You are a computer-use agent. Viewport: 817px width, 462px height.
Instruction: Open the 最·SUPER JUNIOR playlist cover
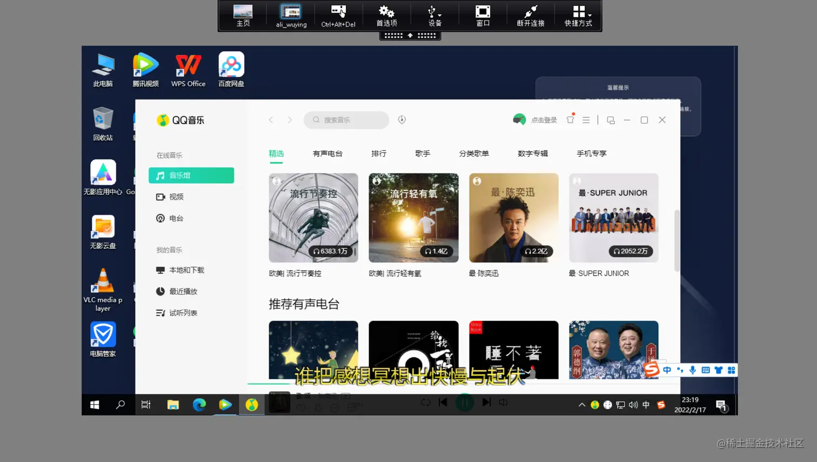614,218
